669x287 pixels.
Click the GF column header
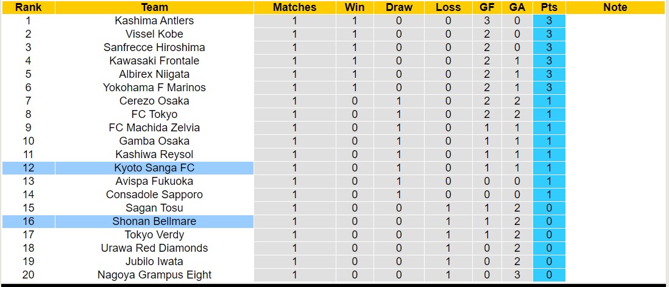pos(487,7)
